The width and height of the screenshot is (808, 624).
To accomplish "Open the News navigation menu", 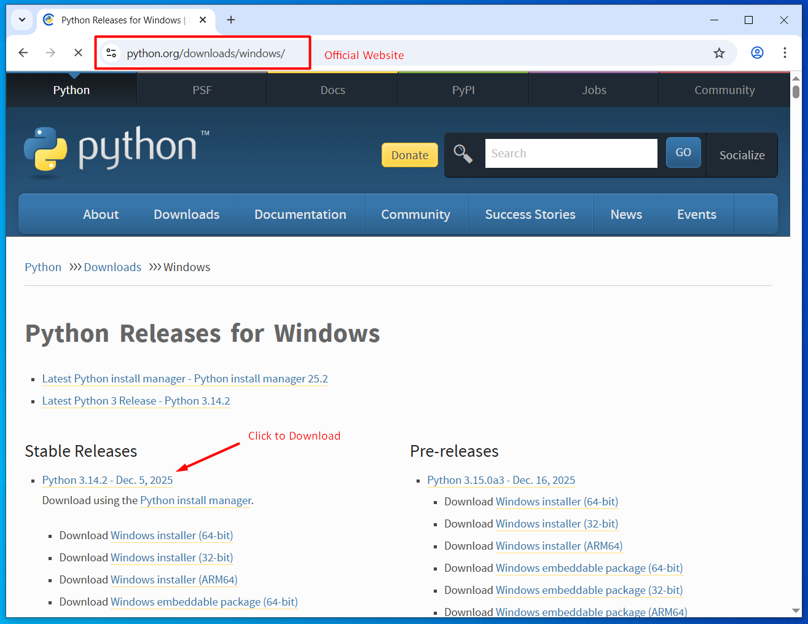I will [x=626, y=215].
